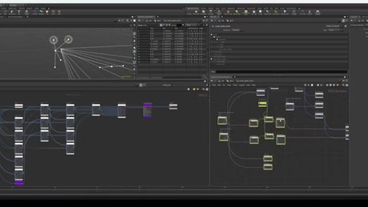Open the Lights and Cameras shelf tab
The height and width of the screenshot is (207, 368).
193,8
